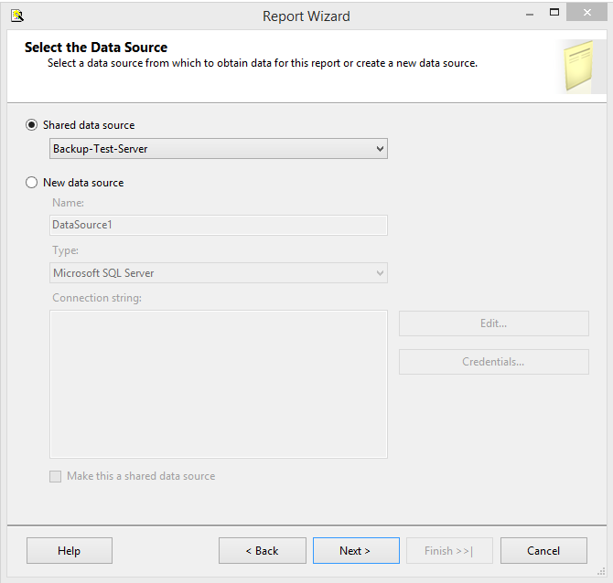Click the Finish button

[448, 551]
